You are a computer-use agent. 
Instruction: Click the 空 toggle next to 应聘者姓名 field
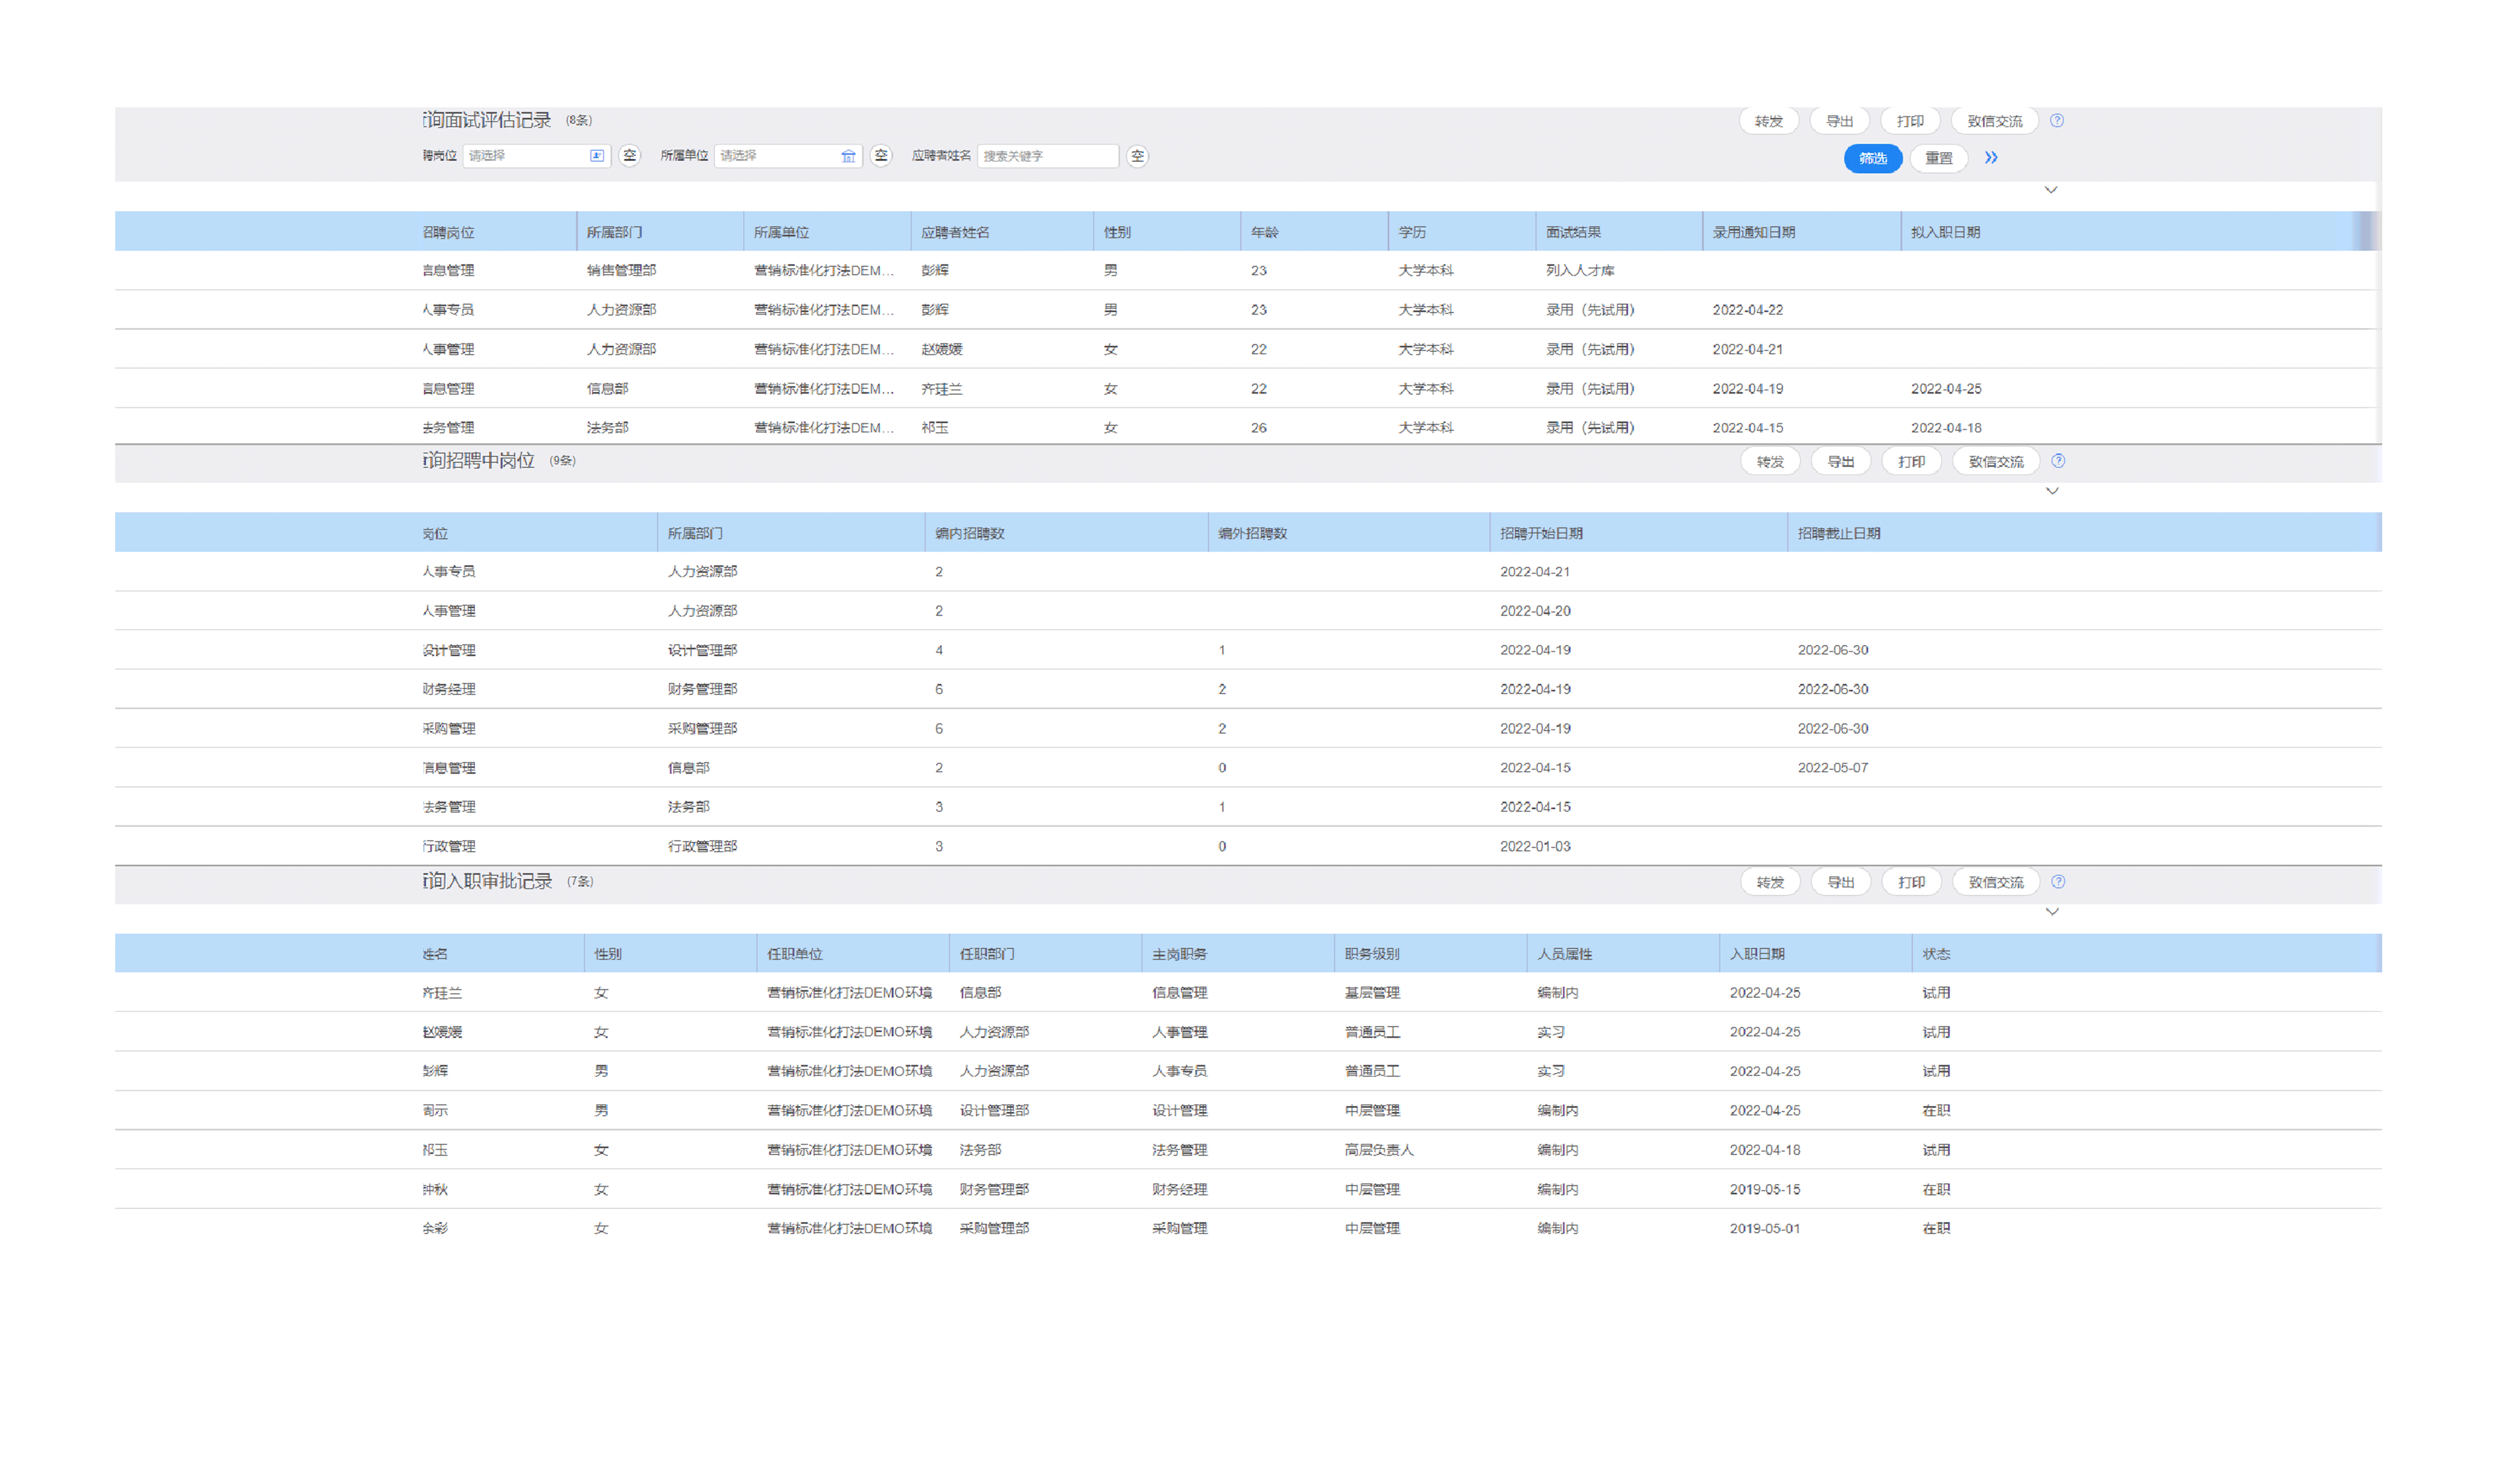(1137, 156)
